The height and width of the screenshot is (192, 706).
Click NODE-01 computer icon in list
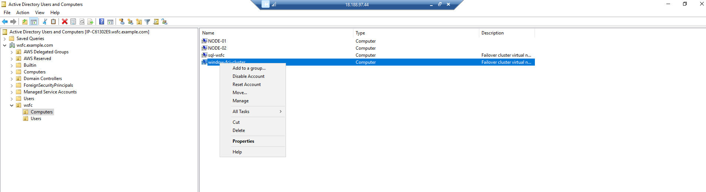(x=204, y=41)
